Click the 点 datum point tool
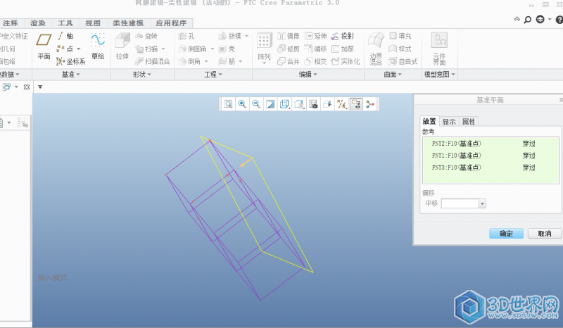The height and width of the screenshot is (328, 563). point(65,49)
